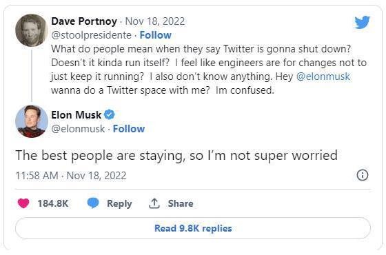
Task: Open Dave Portnoy's profile picture
Action: [x=32, y=30]
